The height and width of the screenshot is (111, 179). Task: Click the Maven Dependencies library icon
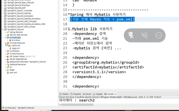(8, 59)
